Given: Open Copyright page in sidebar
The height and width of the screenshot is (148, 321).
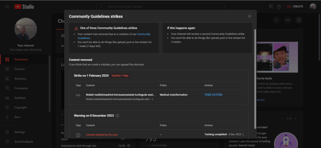Looking at the screenshot, I should click(21, 107).
